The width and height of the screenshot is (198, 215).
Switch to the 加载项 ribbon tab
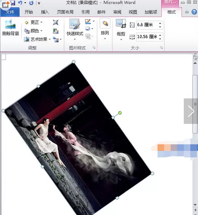point(151,12)
